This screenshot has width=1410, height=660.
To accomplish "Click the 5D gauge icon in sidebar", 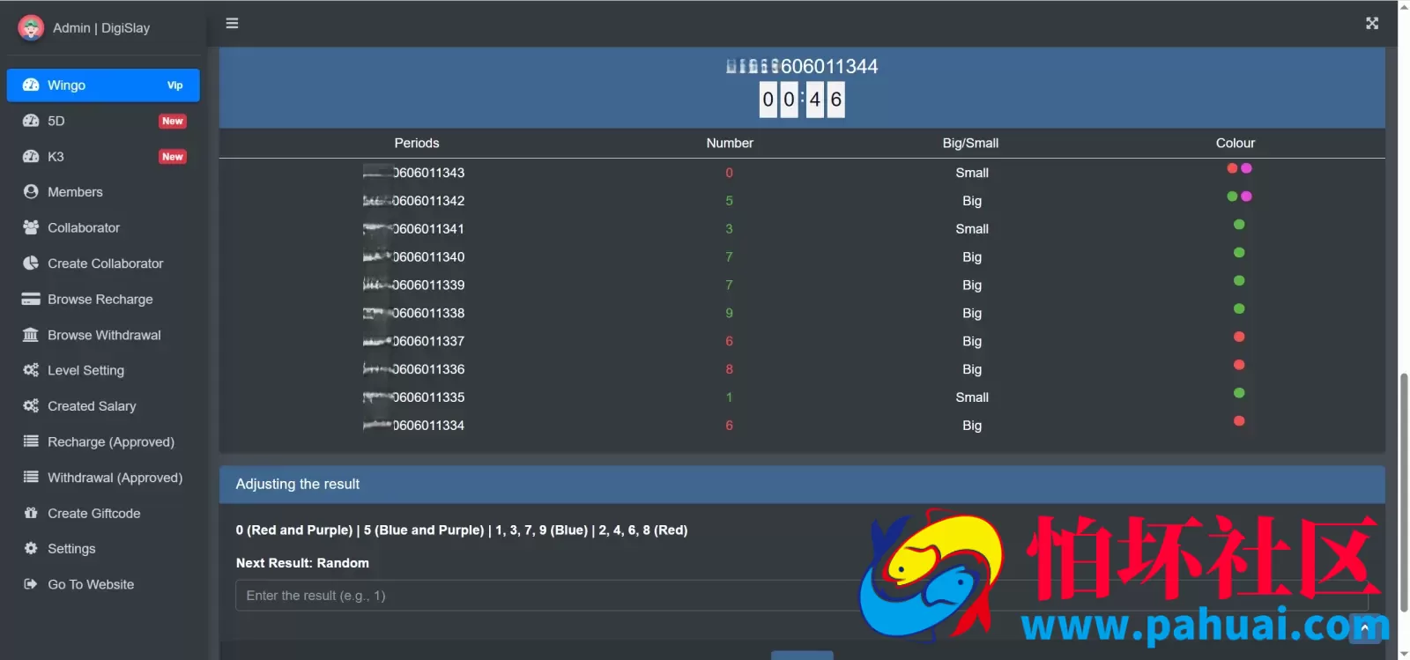I will (x=31, y=121).
